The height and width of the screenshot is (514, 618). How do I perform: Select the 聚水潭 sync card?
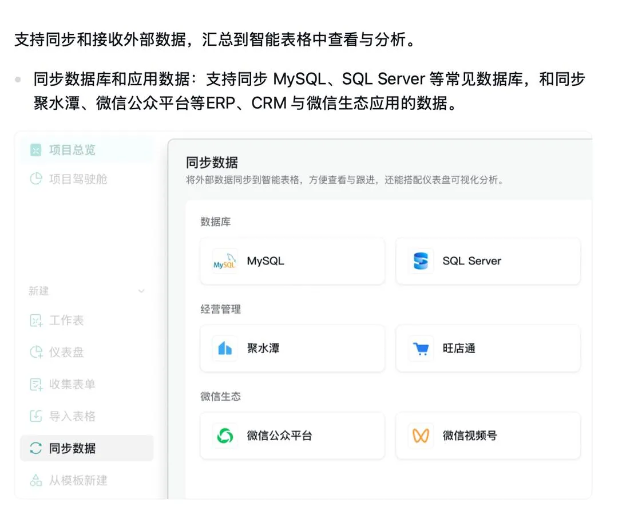(x=292, y=349)
